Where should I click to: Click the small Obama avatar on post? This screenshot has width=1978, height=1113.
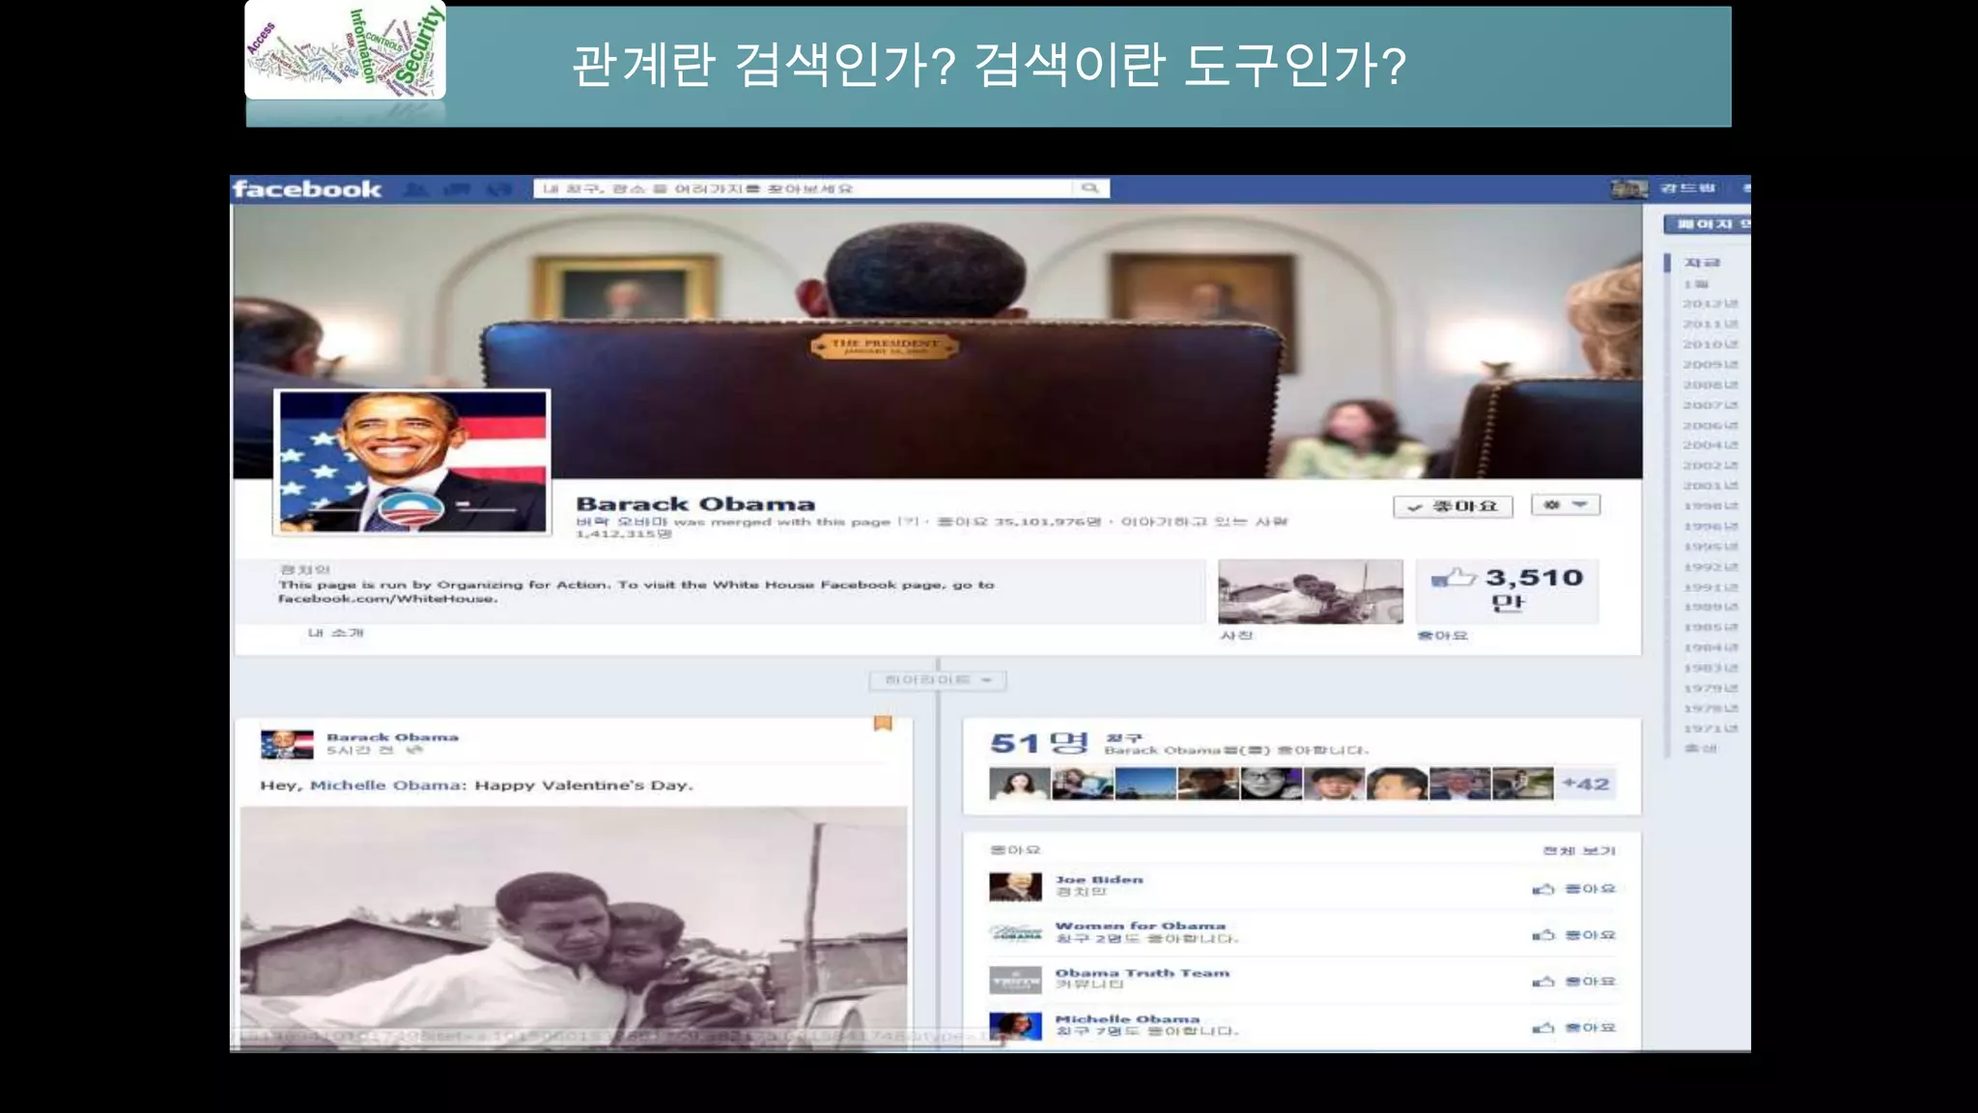[287, 744]
